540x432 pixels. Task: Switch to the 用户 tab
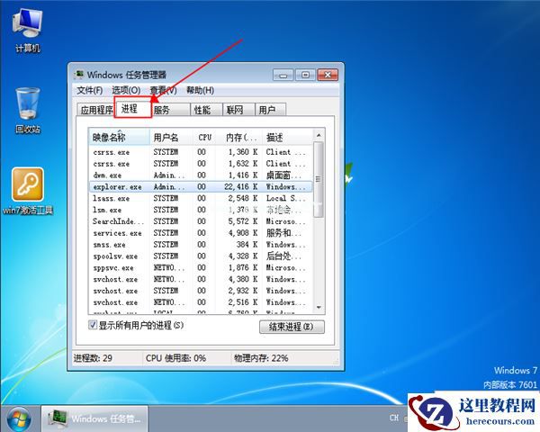pyautogui.click(x=270, y=110)
